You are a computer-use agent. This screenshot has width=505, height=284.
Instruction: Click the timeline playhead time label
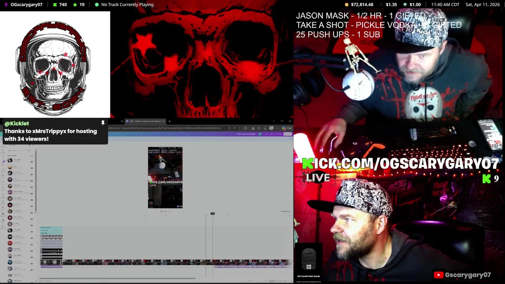213,213
